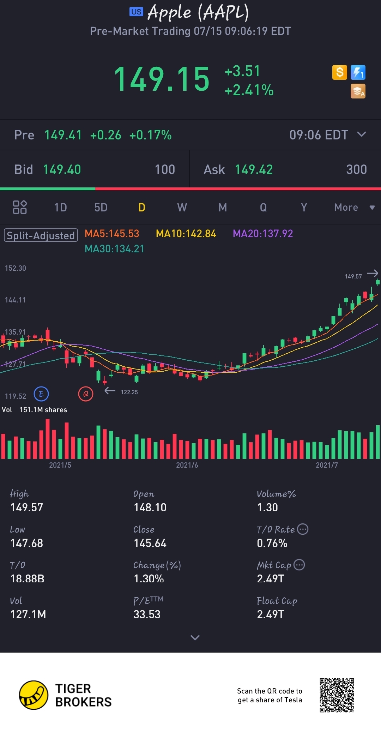Open T/O Rate info bubble icon
381x738 pixels.
pos(303,529)
